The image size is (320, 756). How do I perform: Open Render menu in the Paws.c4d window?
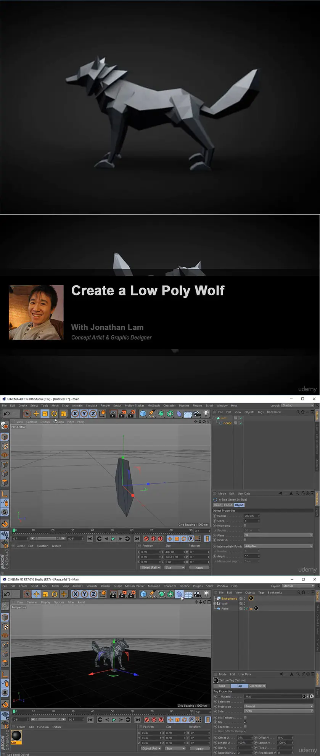point(106,586)
